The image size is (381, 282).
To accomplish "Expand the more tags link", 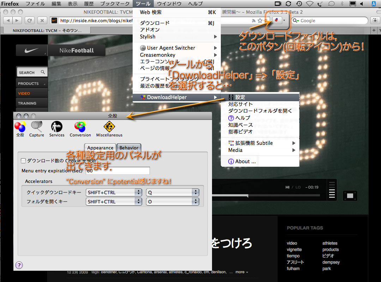I will pyautogui.click(x=242, y=272).
